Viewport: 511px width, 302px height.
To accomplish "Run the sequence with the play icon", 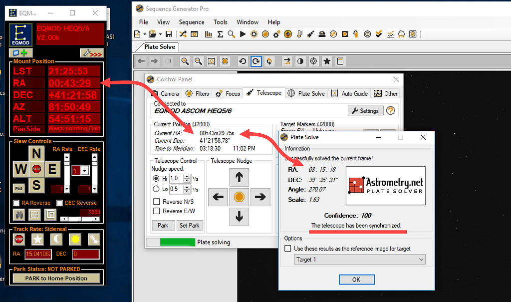I will [243, 34].
